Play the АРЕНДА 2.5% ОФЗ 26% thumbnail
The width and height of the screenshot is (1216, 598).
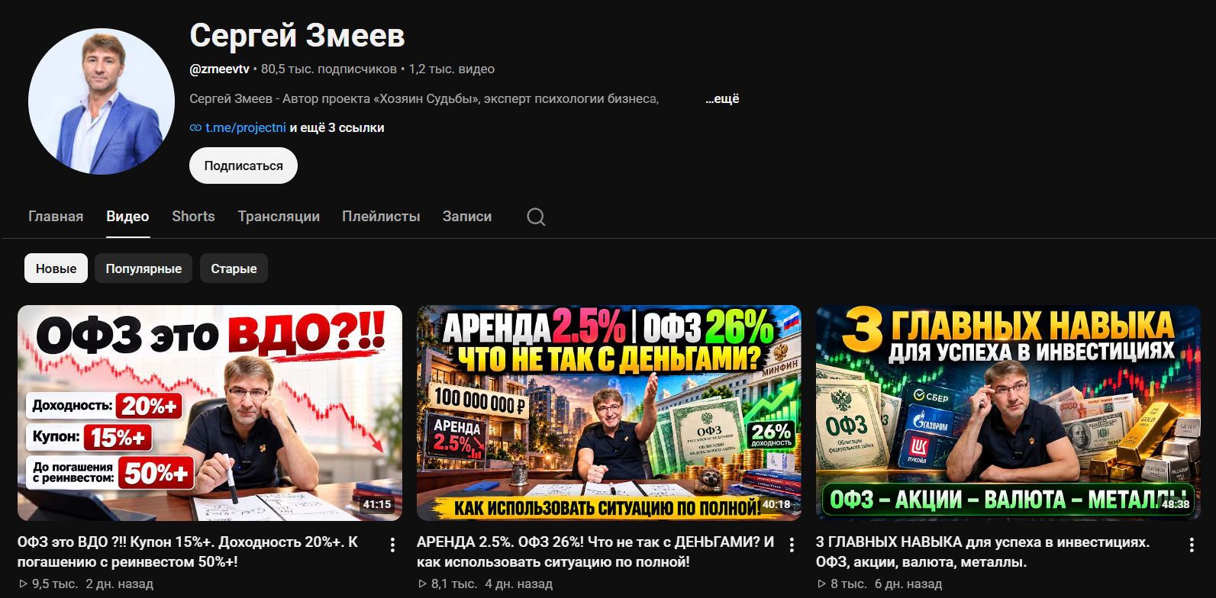(x=609, y=413)
